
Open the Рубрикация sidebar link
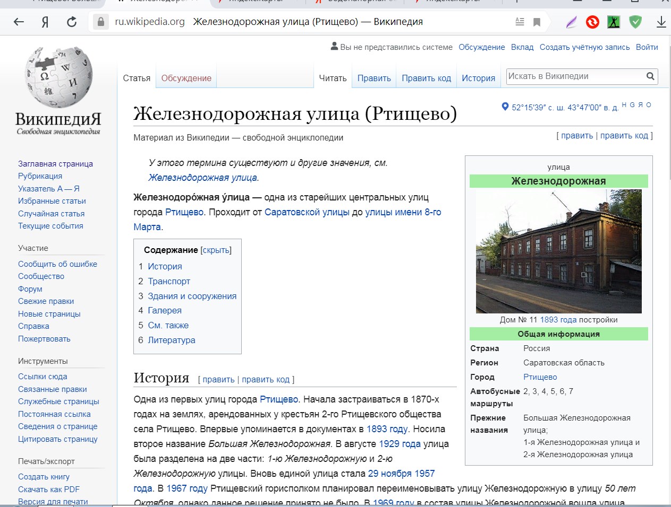[x=40, y=176]
